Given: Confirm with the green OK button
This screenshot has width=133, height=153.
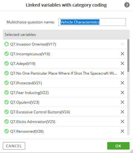Looking at the screenshot, I should click(x=118, y=146).
